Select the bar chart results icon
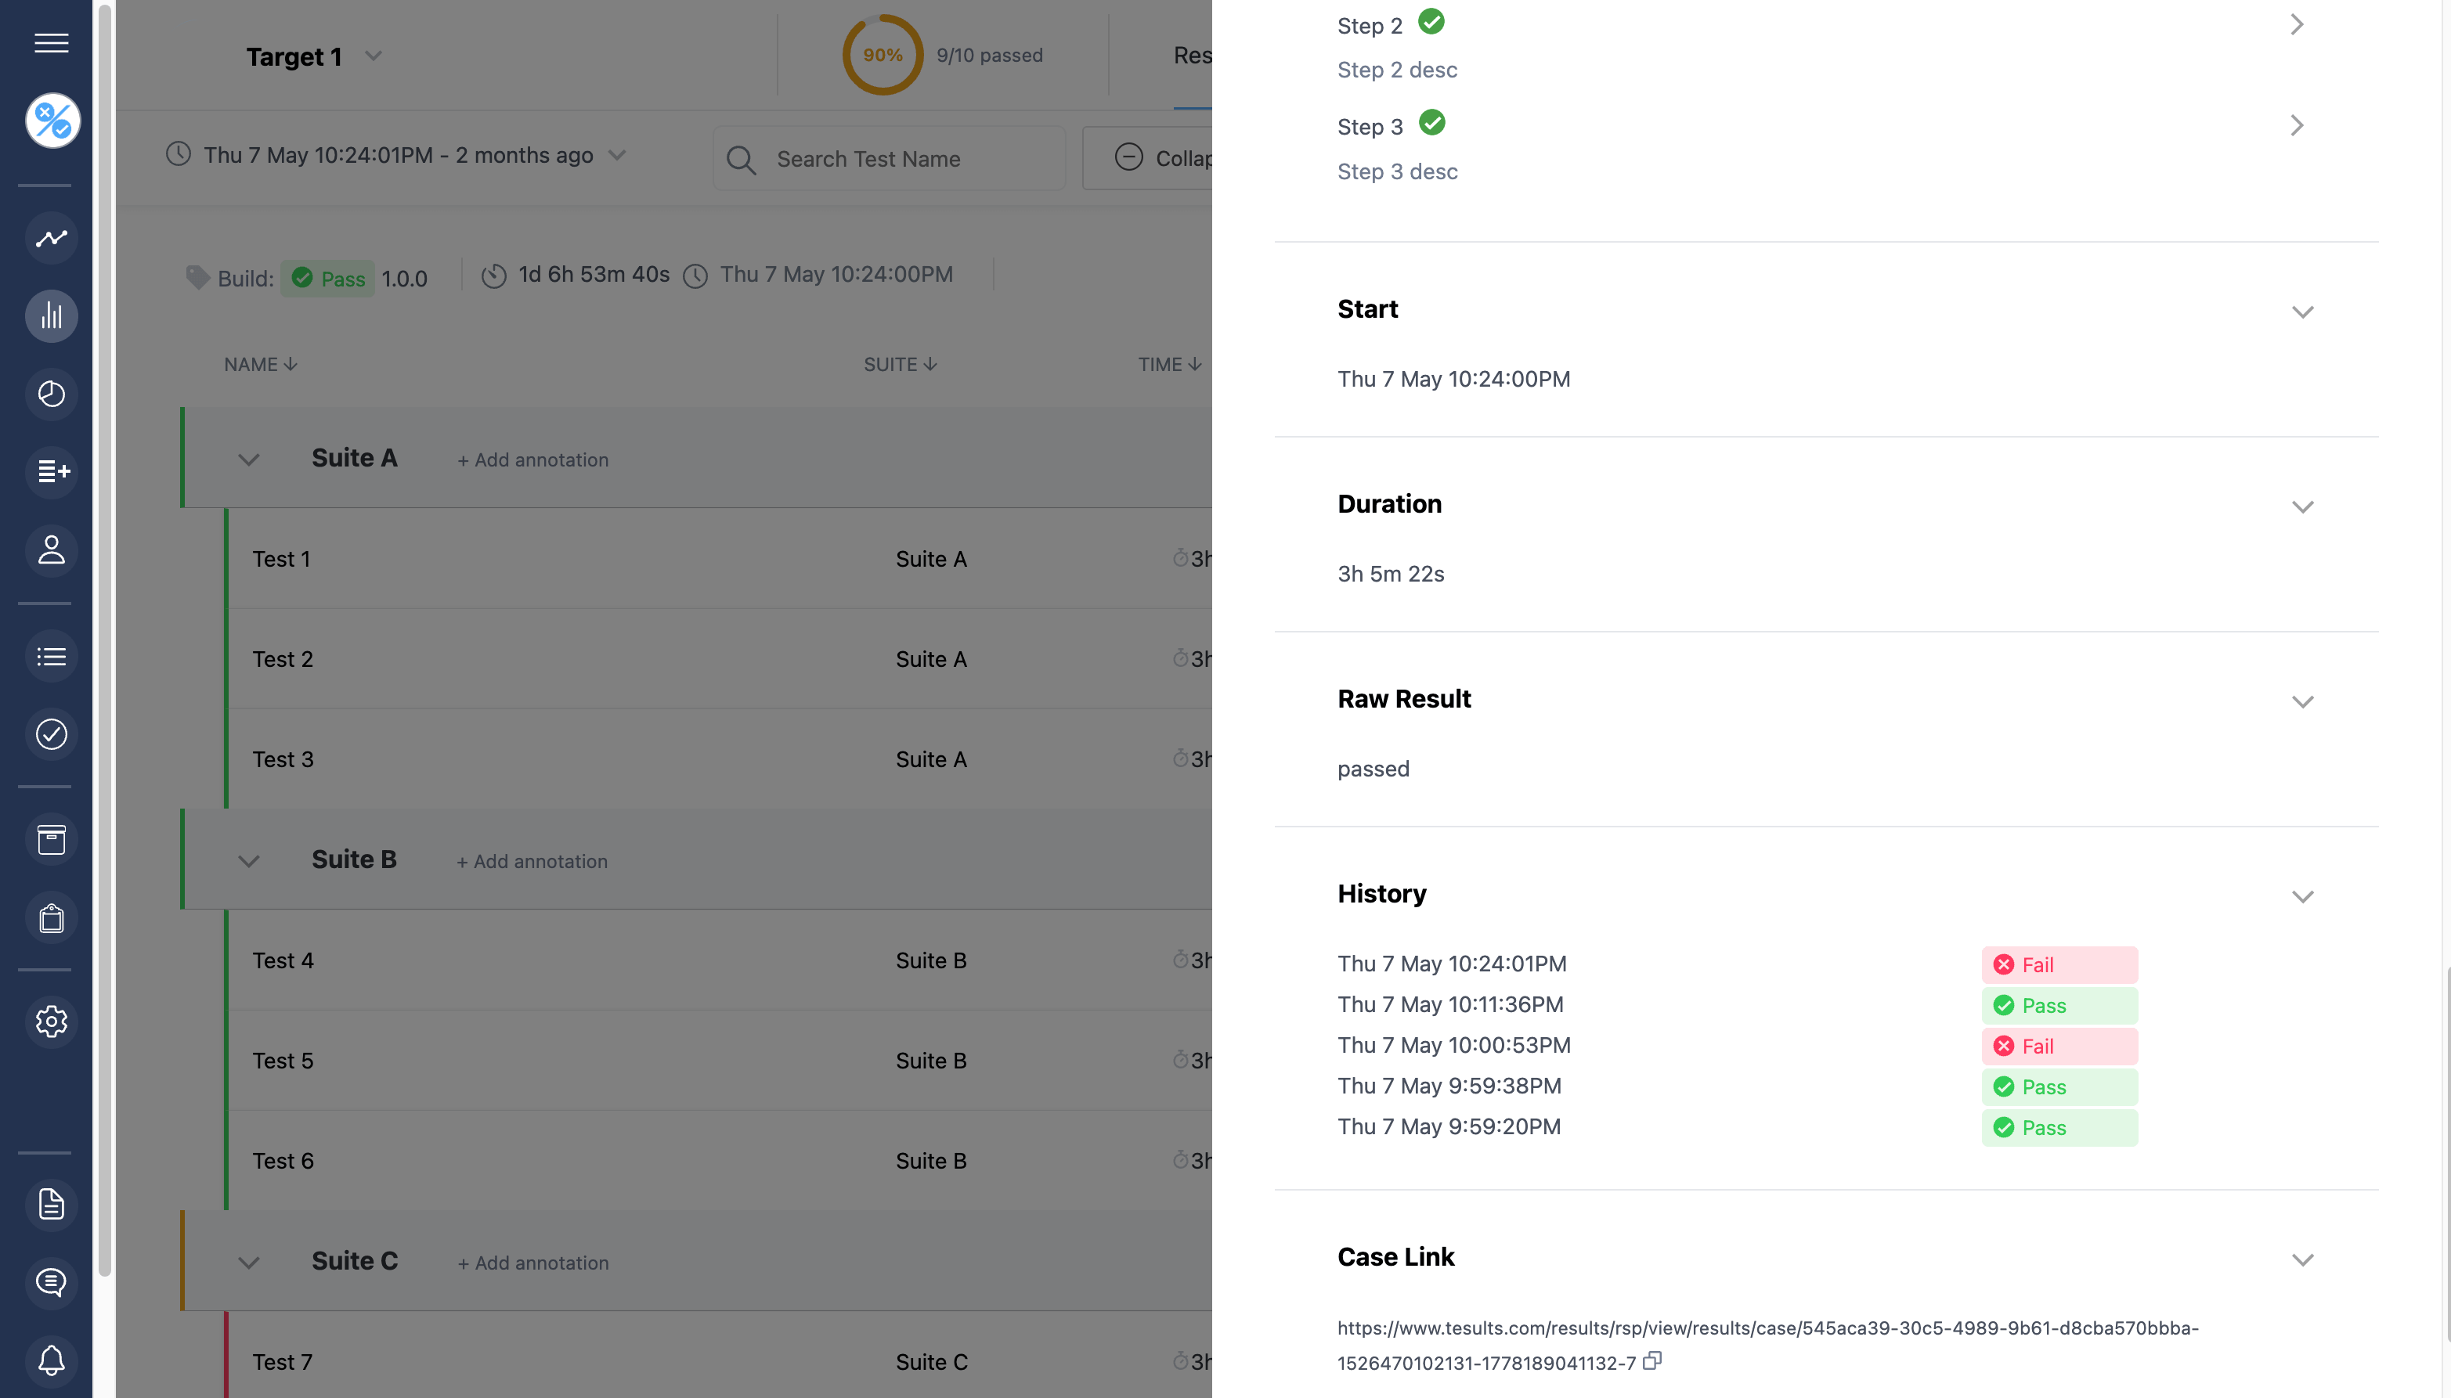Viewport: 2451px width, 1398px height. (x=51, y=316)
